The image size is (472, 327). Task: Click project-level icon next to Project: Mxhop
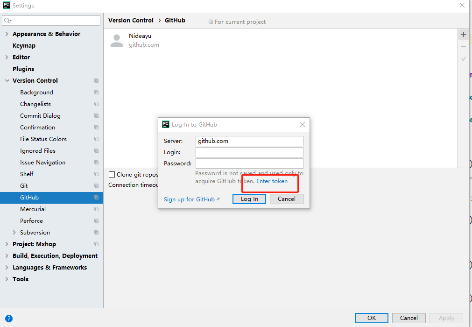point(96,244)
